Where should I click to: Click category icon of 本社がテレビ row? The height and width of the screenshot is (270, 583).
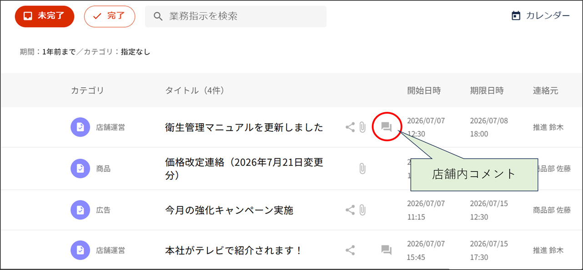coord(80,250)
